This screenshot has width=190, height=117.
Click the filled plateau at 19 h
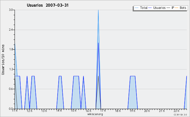(x=133, y=93)
